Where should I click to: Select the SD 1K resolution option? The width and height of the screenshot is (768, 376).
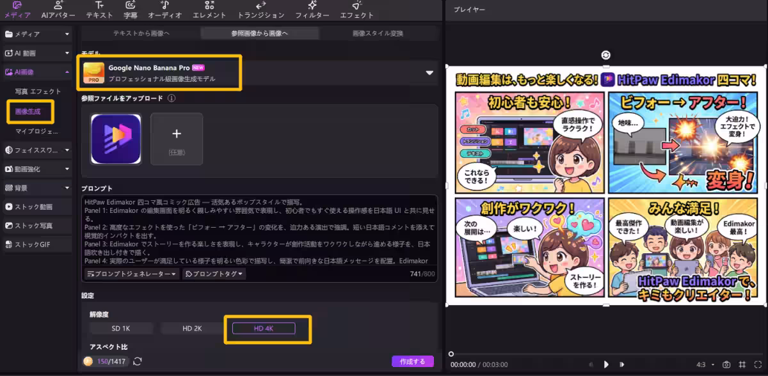pyautogui.click(x=122, y=328)
